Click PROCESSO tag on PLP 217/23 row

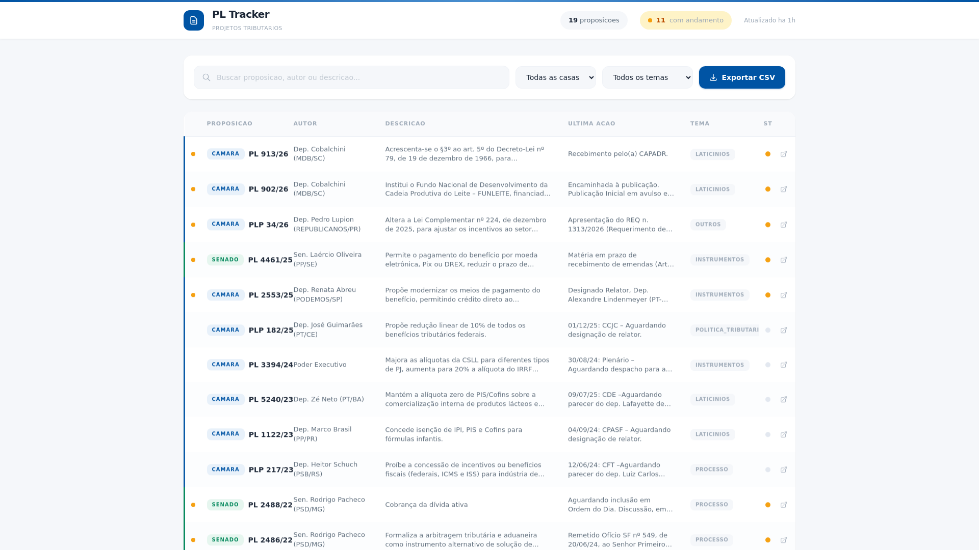711,470
